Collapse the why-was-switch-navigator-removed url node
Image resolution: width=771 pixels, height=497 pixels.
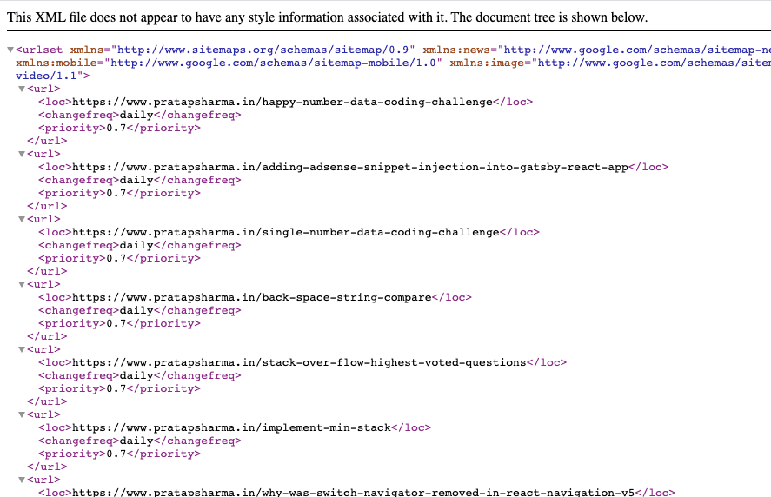22,480
